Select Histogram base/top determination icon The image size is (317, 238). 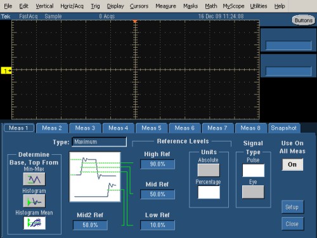click(x=34, y=201)
